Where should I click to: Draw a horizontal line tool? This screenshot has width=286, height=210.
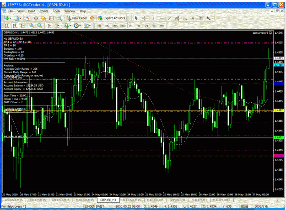[x=162, y=18]
